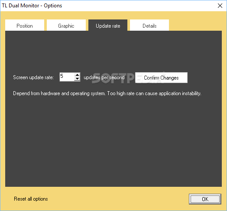Close the Options window
The image size is (227, 211).
(220, 6)
